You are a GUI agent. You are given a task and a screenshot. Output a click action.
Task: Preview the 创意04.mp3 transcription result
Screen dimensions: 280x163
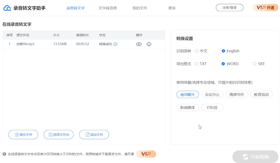pos(138,44)
